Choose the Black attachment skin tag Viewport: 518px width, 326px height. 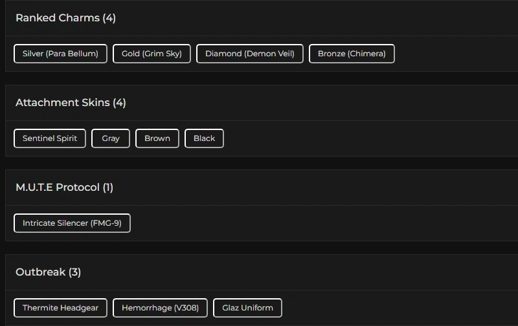click(204, 138)
